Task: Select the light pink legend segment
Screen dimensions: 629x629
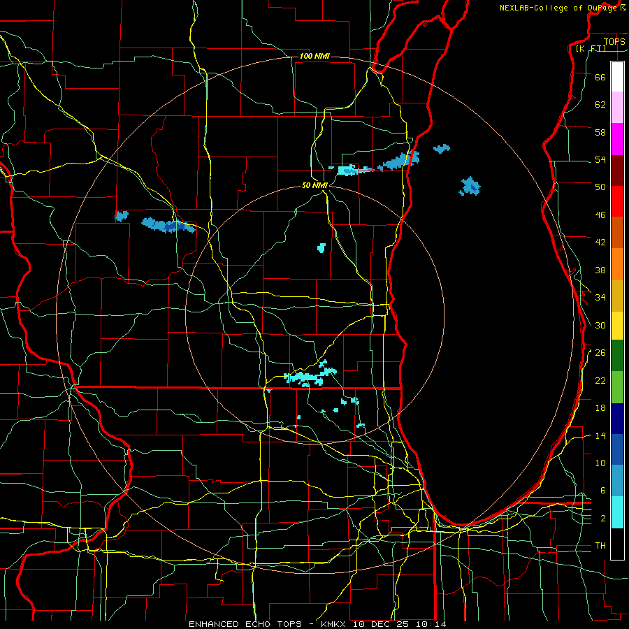Action: coord(617,107)
